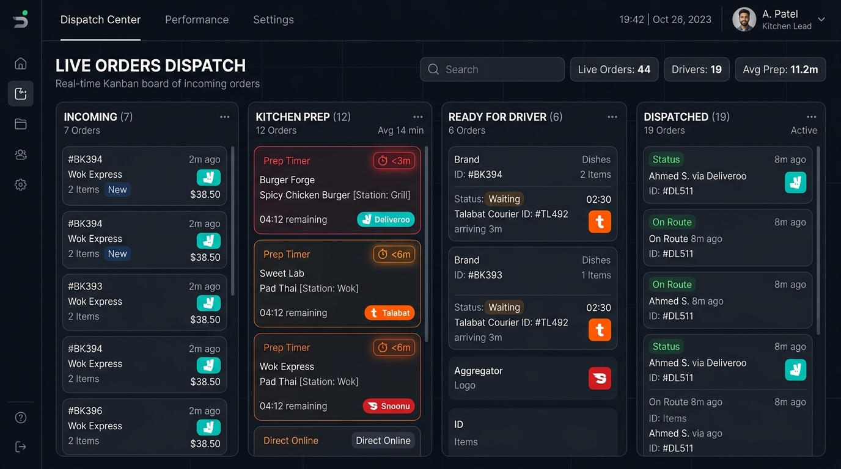Click the Dispatched column scrollbar
841x469 pixels.
[818, 241]
